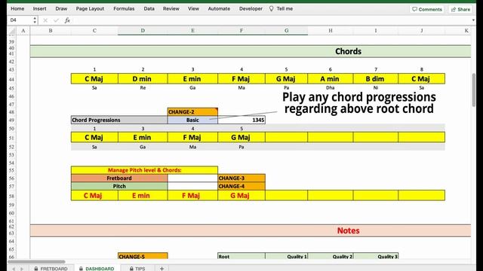This screenshot has height=271, width=483.
Task: Click the horizontal scrollbar thumb
Action: (36, 262)
